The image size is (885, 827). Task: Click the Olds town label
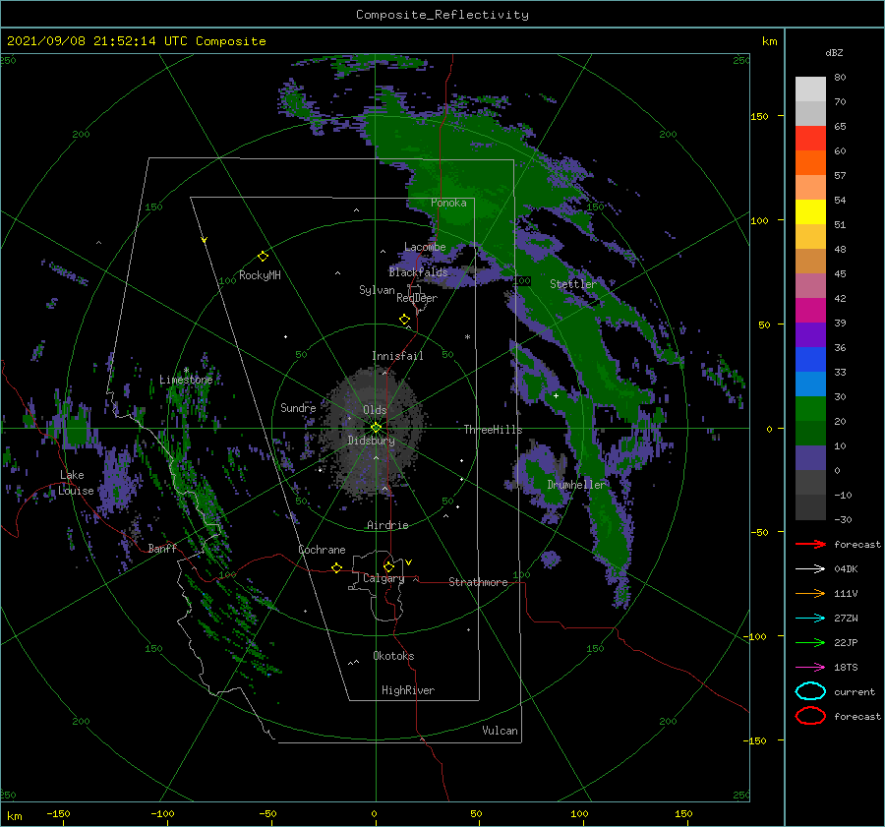click(x=375, y=409)
